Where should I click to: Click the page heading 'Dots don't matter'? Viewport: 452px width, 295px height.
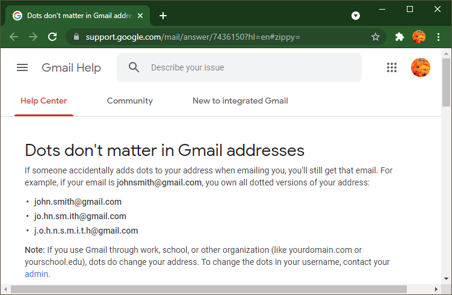164,151
